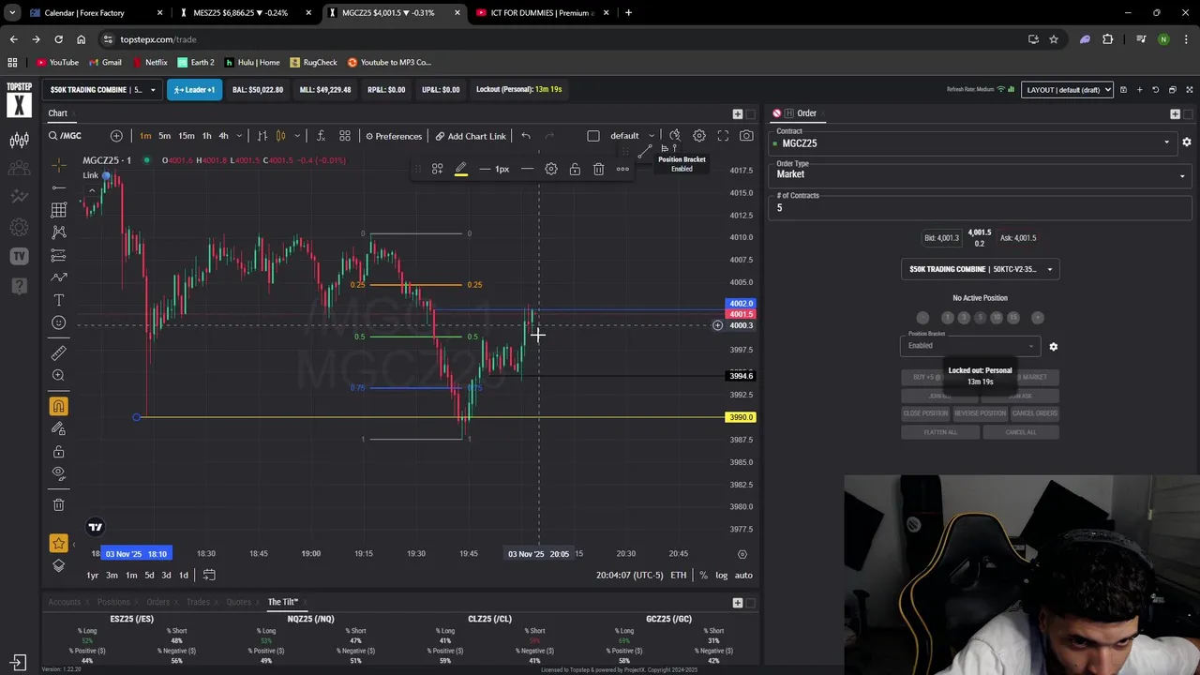Toggle log scale on chart
This screenshot has height=675, width=1200.
pyautogui.click(x=721, y=575)
